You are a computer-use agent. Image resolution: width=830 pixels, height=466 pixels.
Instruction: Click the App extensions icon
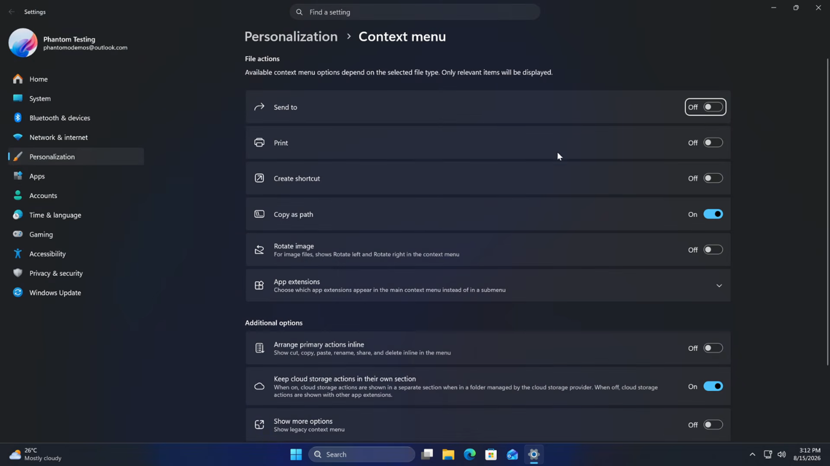point(259,286)
